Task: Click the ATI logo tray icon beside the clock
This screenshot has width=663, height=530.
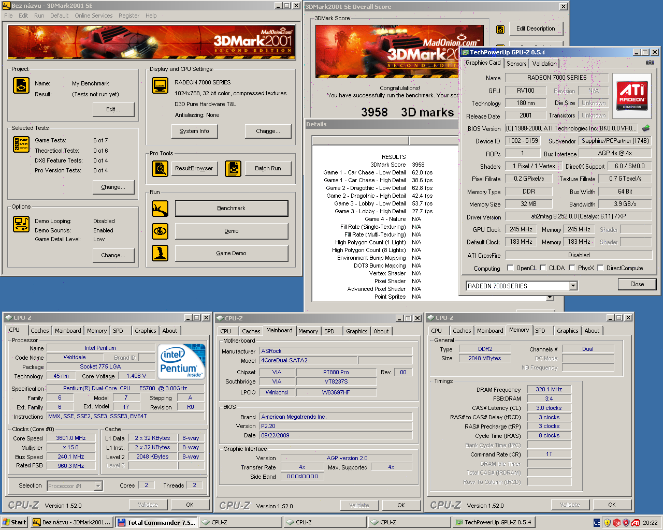Action: click(636, 523)
